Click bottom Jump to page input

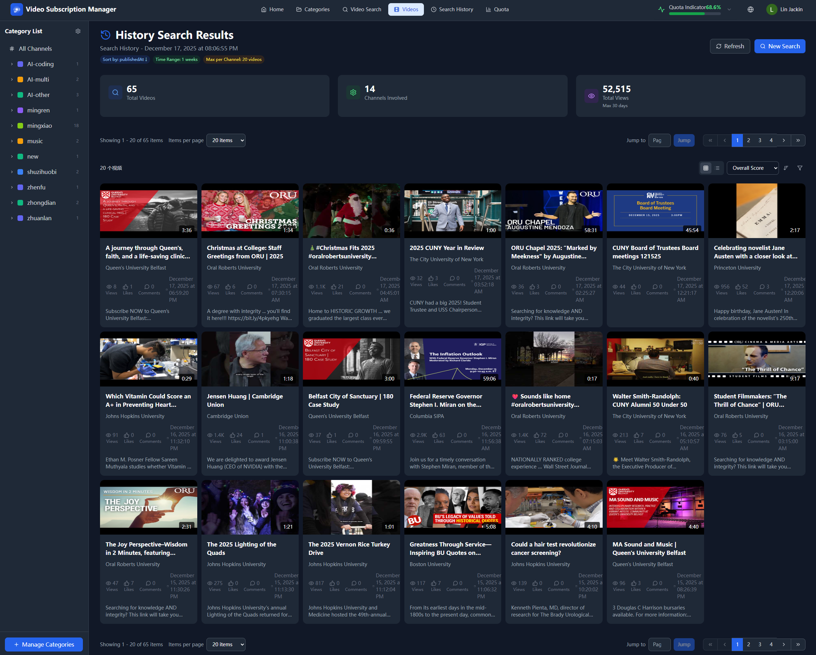tap(659, 644)
